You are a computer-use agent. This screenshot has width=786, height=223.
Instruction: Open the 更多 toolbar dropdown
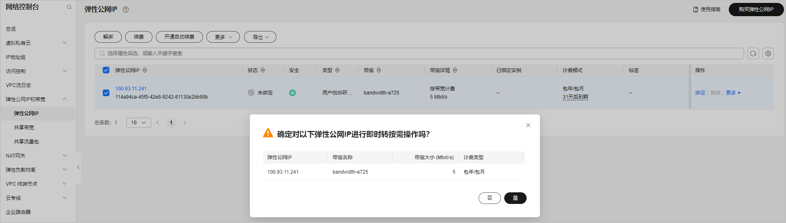(223, 37)
